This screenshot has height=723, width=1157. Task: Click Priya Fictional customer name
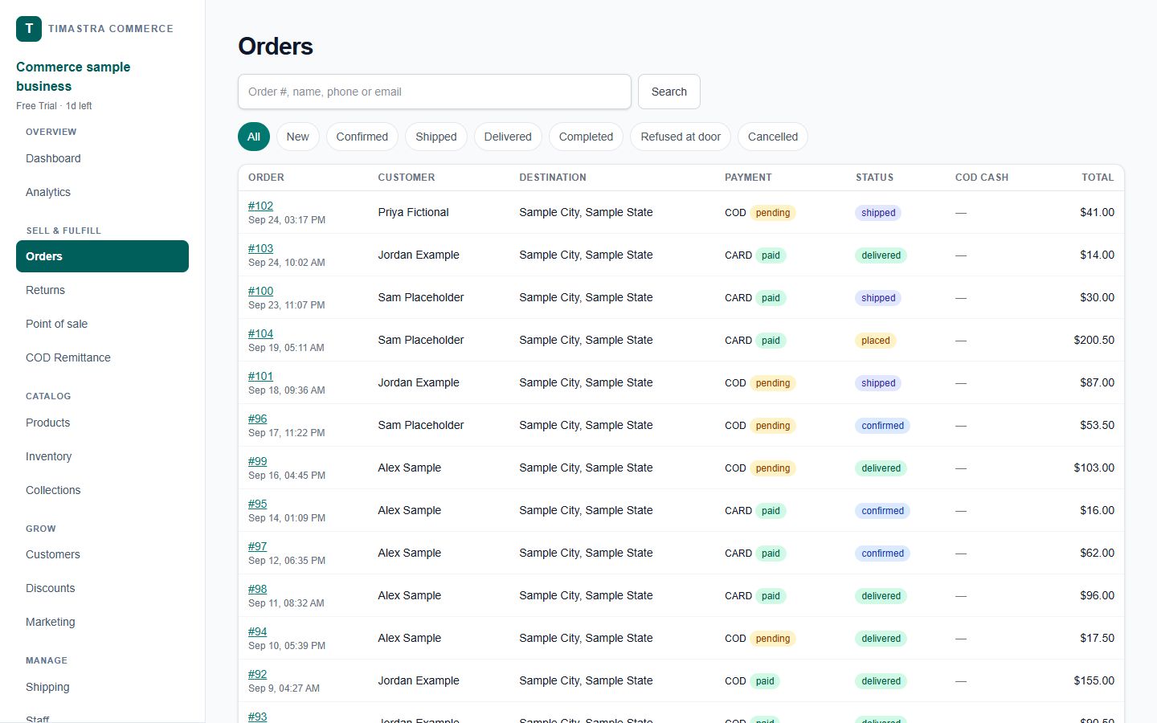pos(413,212)
